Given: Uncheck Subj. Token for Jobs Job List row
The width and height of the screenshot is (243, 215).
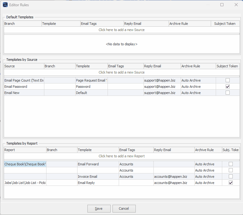Looking at the screenshot, I should click(231, 183).
